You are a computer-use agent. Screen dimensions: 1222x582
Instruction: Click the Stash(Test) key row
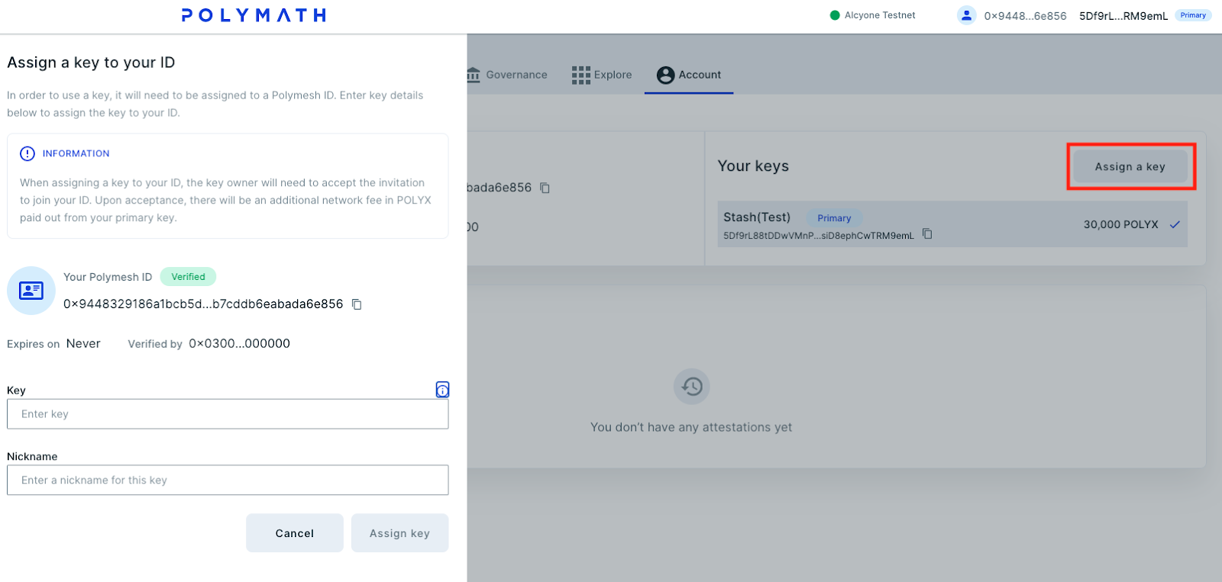[x=952, y=224]
